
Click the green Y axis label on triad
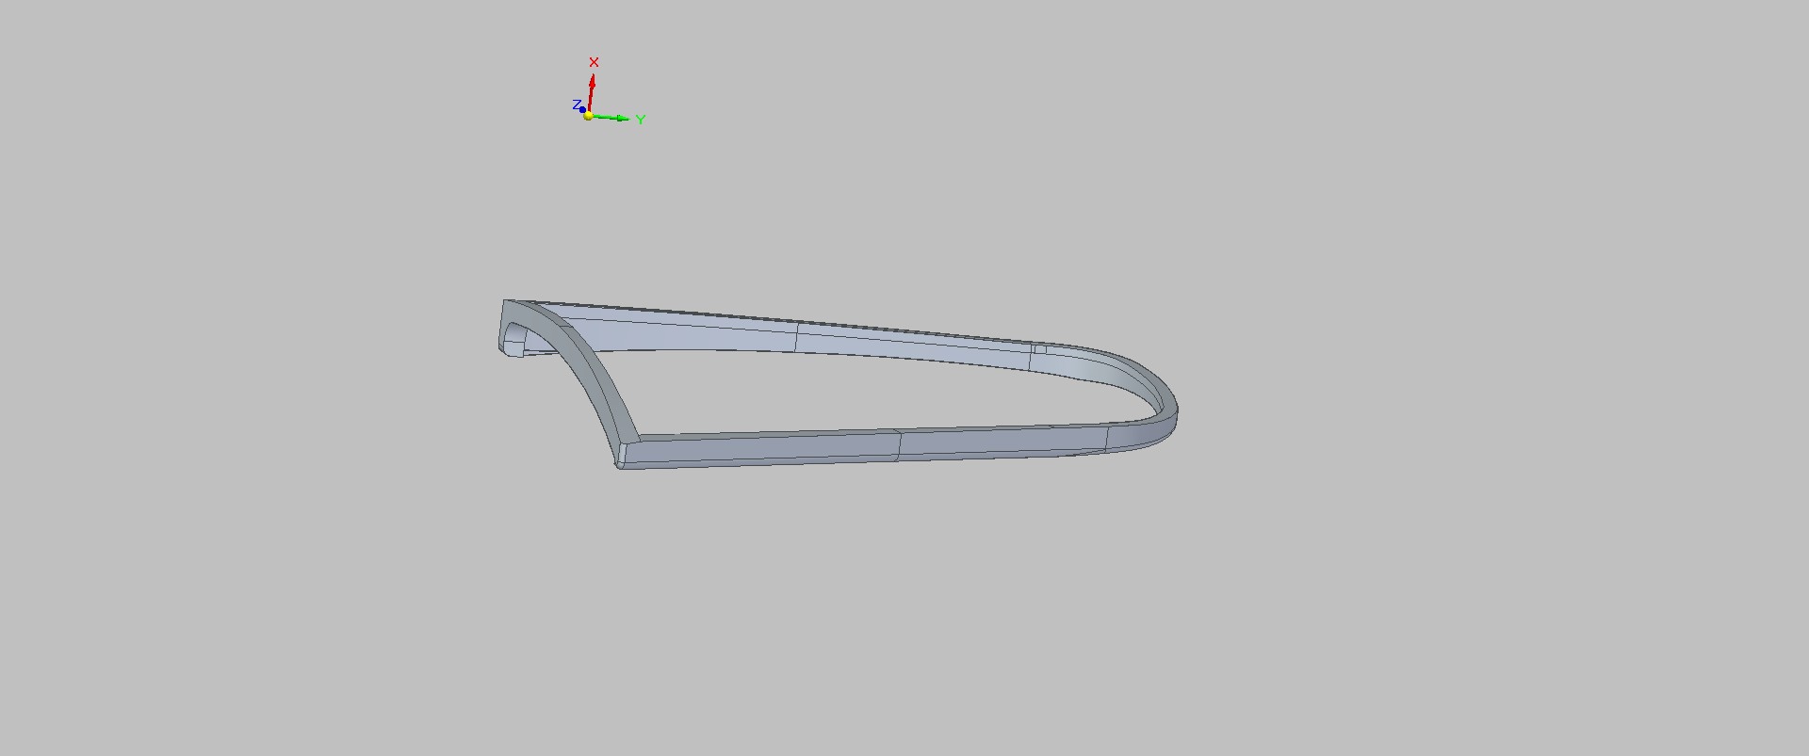tap(641, 120)
